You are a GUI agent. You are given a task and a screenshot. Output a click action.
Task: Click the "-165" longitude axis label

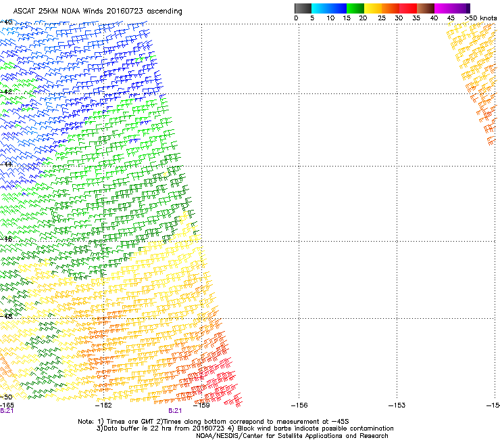(x=7, y=405)
